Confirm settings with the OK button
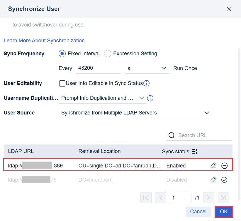241x221 pixels. tap(224, 212)
